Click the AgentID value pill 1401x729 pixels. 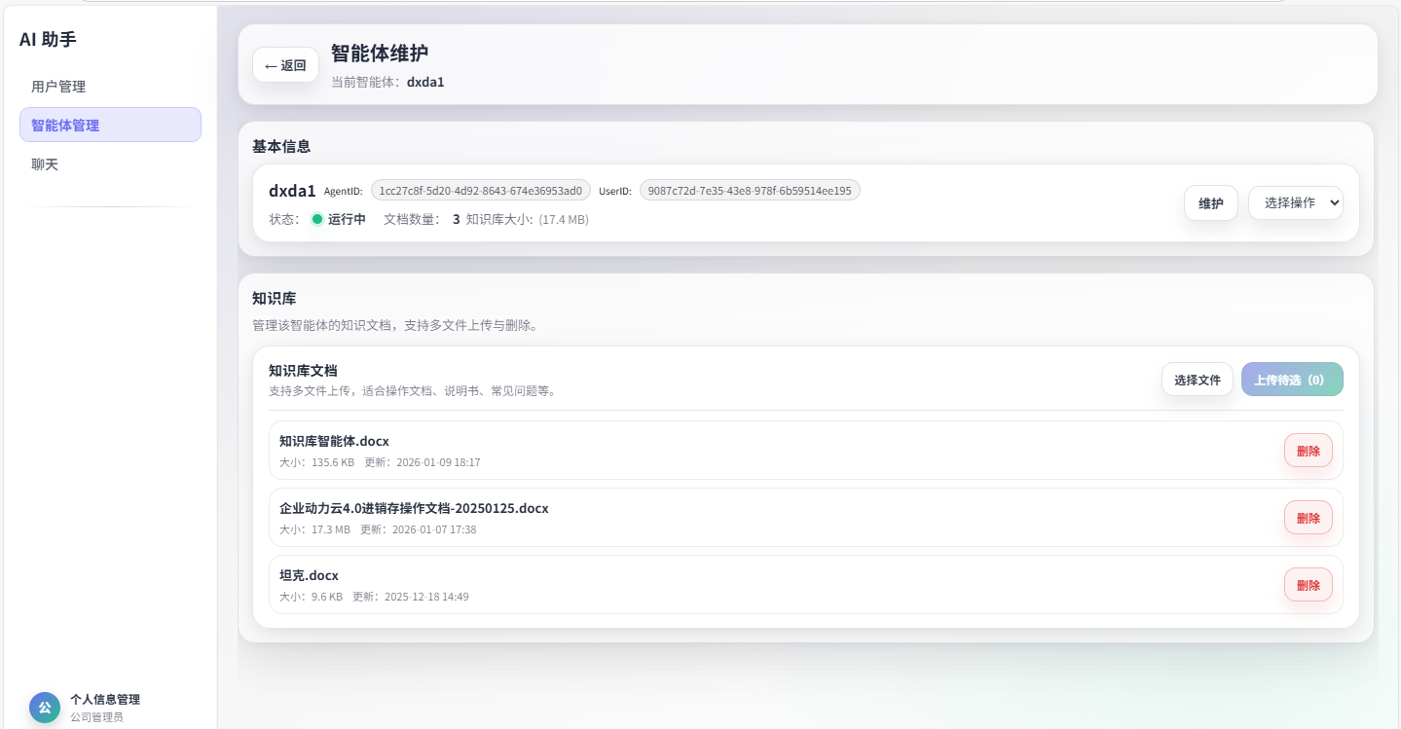coord(480,191)
